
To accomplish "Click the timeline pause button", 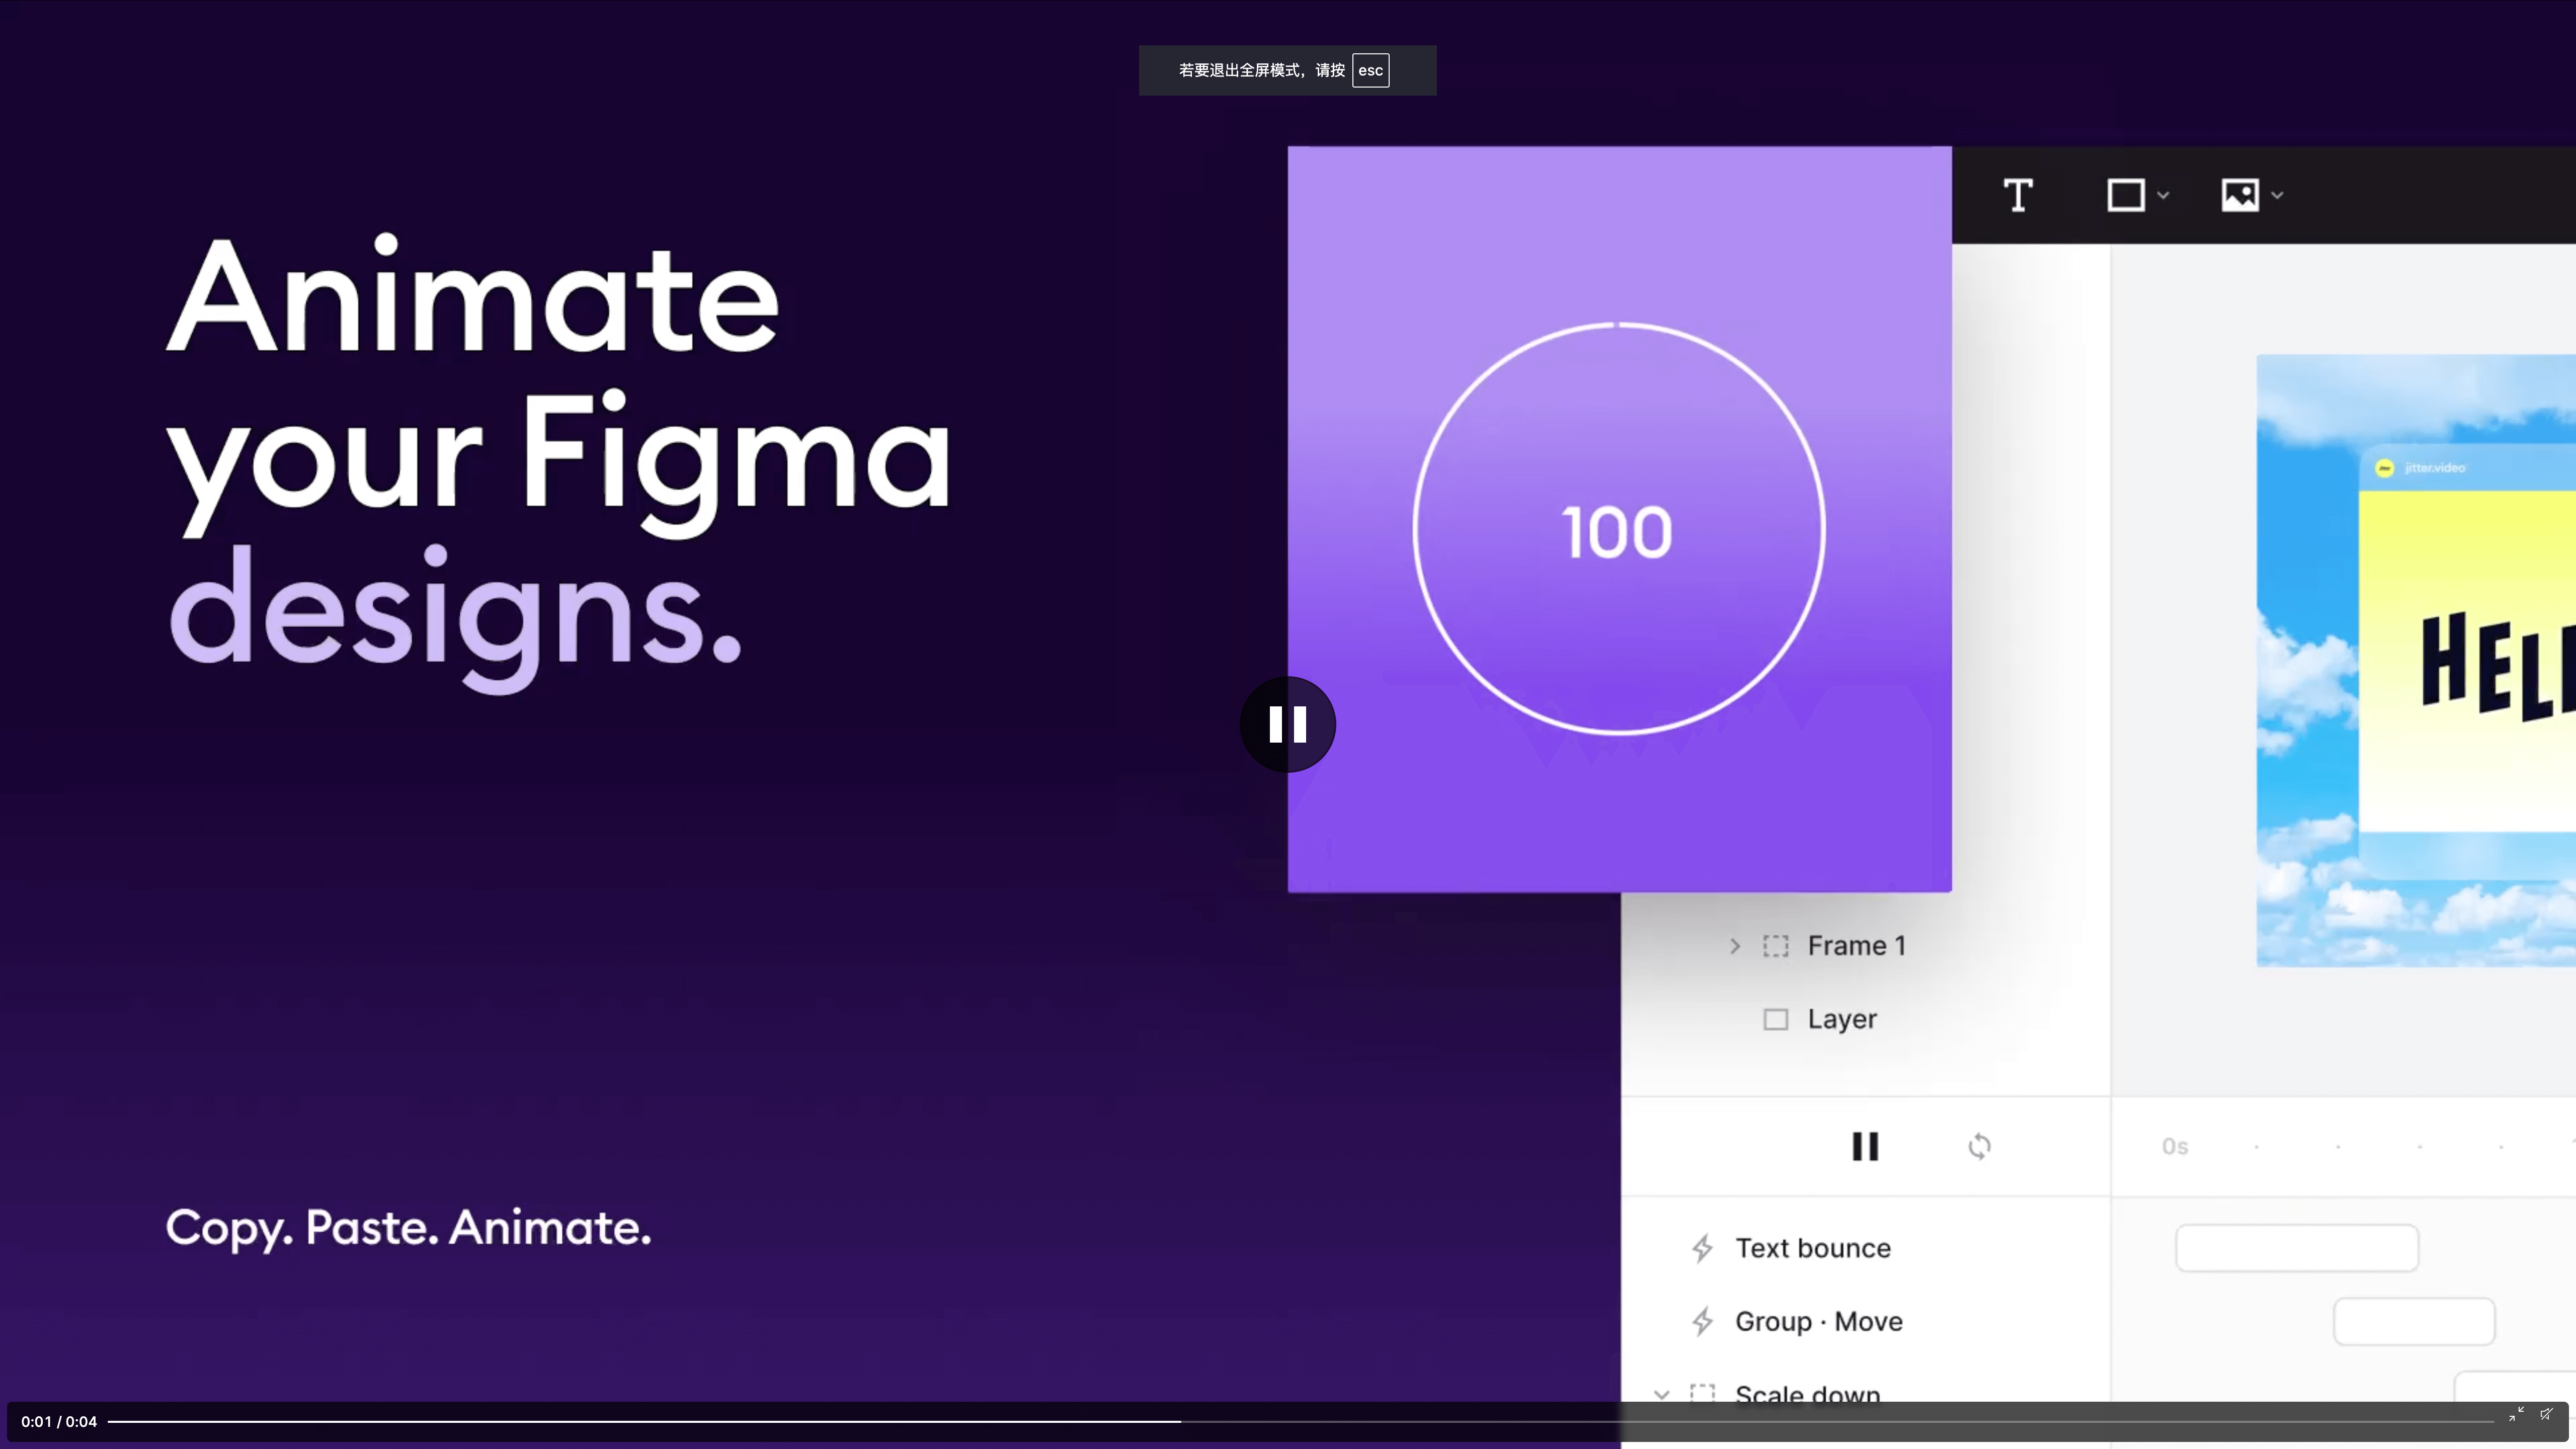I will [1865, 1146].
